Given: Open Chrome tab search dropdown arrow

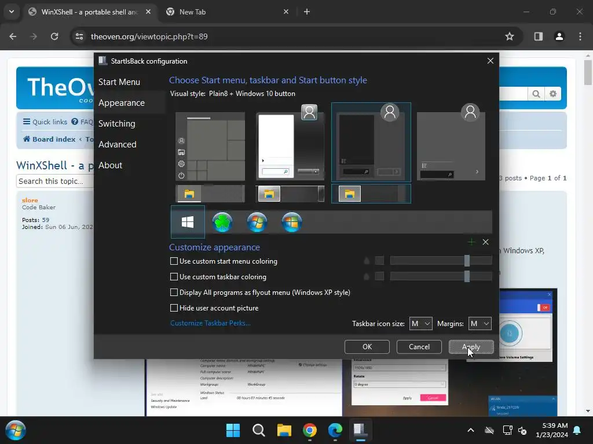Looking at the screenshot, I should [x=12, y=12].
